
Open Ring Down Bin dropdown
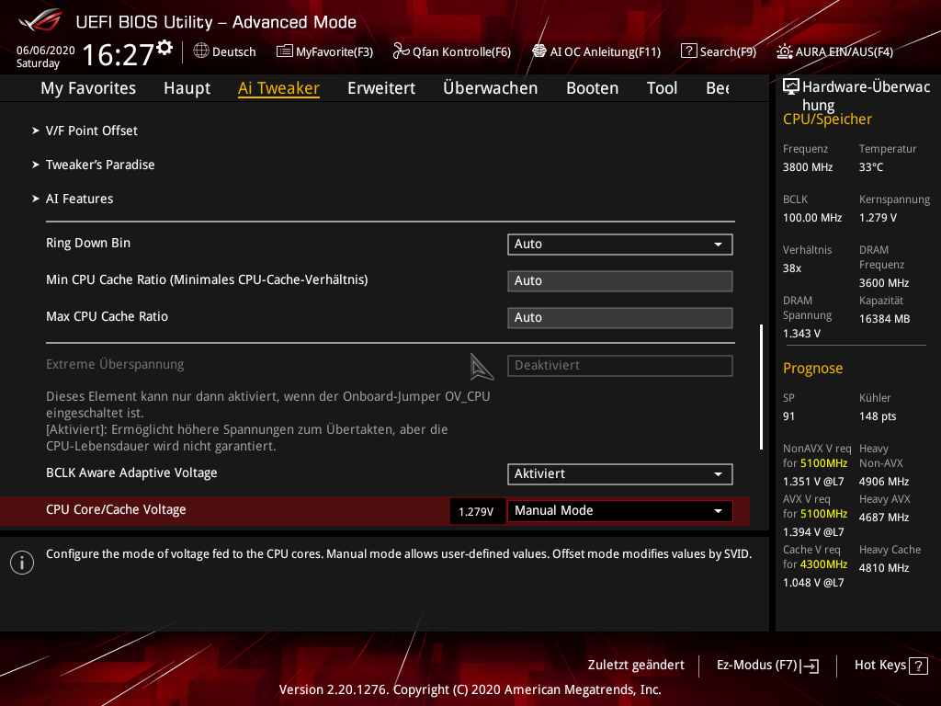click(x=620, y=245)
